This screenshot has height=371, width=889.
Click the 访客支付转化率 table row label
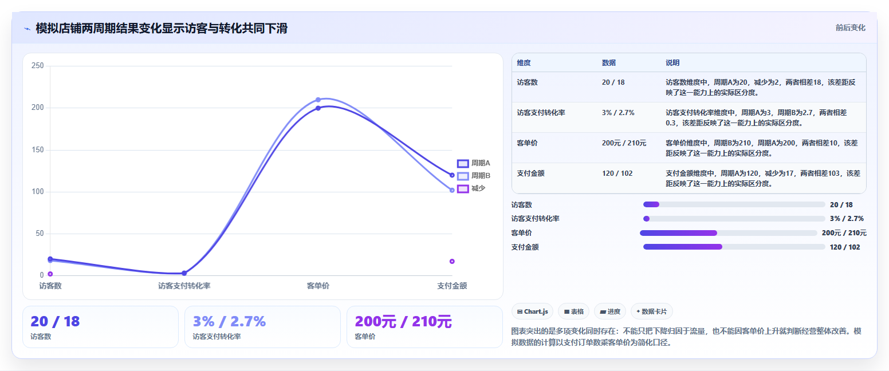(541, 113)
